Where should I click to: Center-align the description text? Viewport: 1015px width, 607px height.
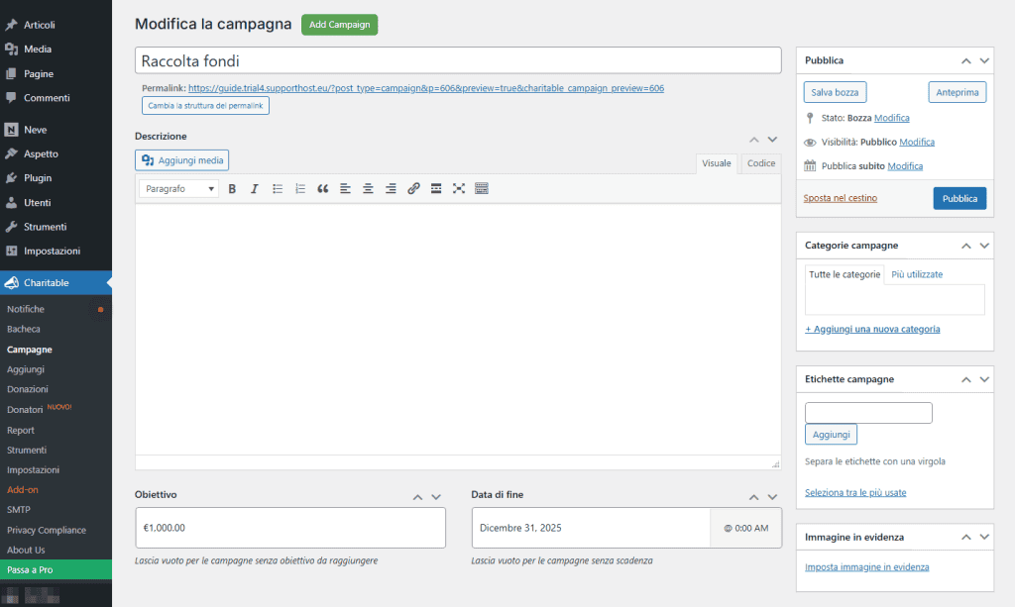tap(368, 188)
